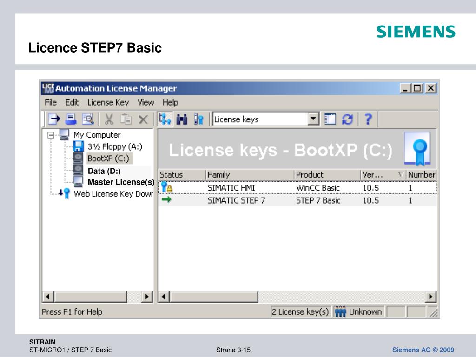Click Unknown status bar text

(365, 312)
